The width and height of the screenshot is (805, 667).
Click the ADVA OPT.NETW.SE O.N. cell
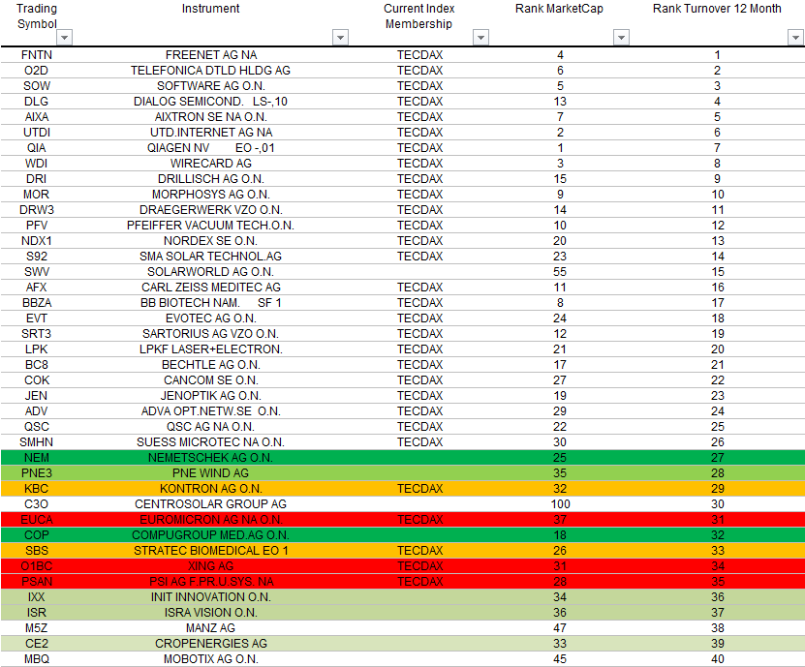pyautogui.click(x=210, y=411)
